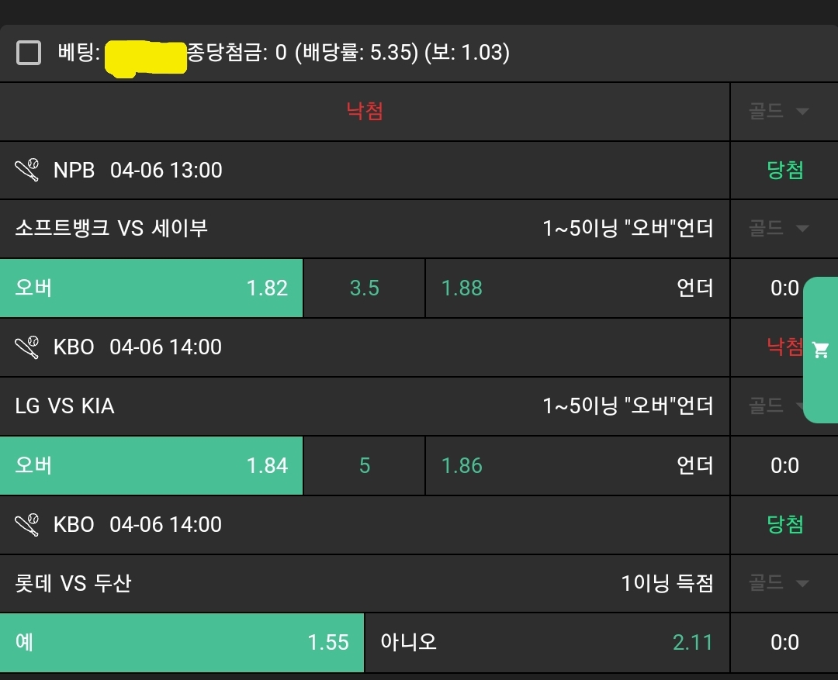Expand 골드 dropdown for 소프트뱅크 VS 세이부
838x680 pixels.
tap(778, 228)
